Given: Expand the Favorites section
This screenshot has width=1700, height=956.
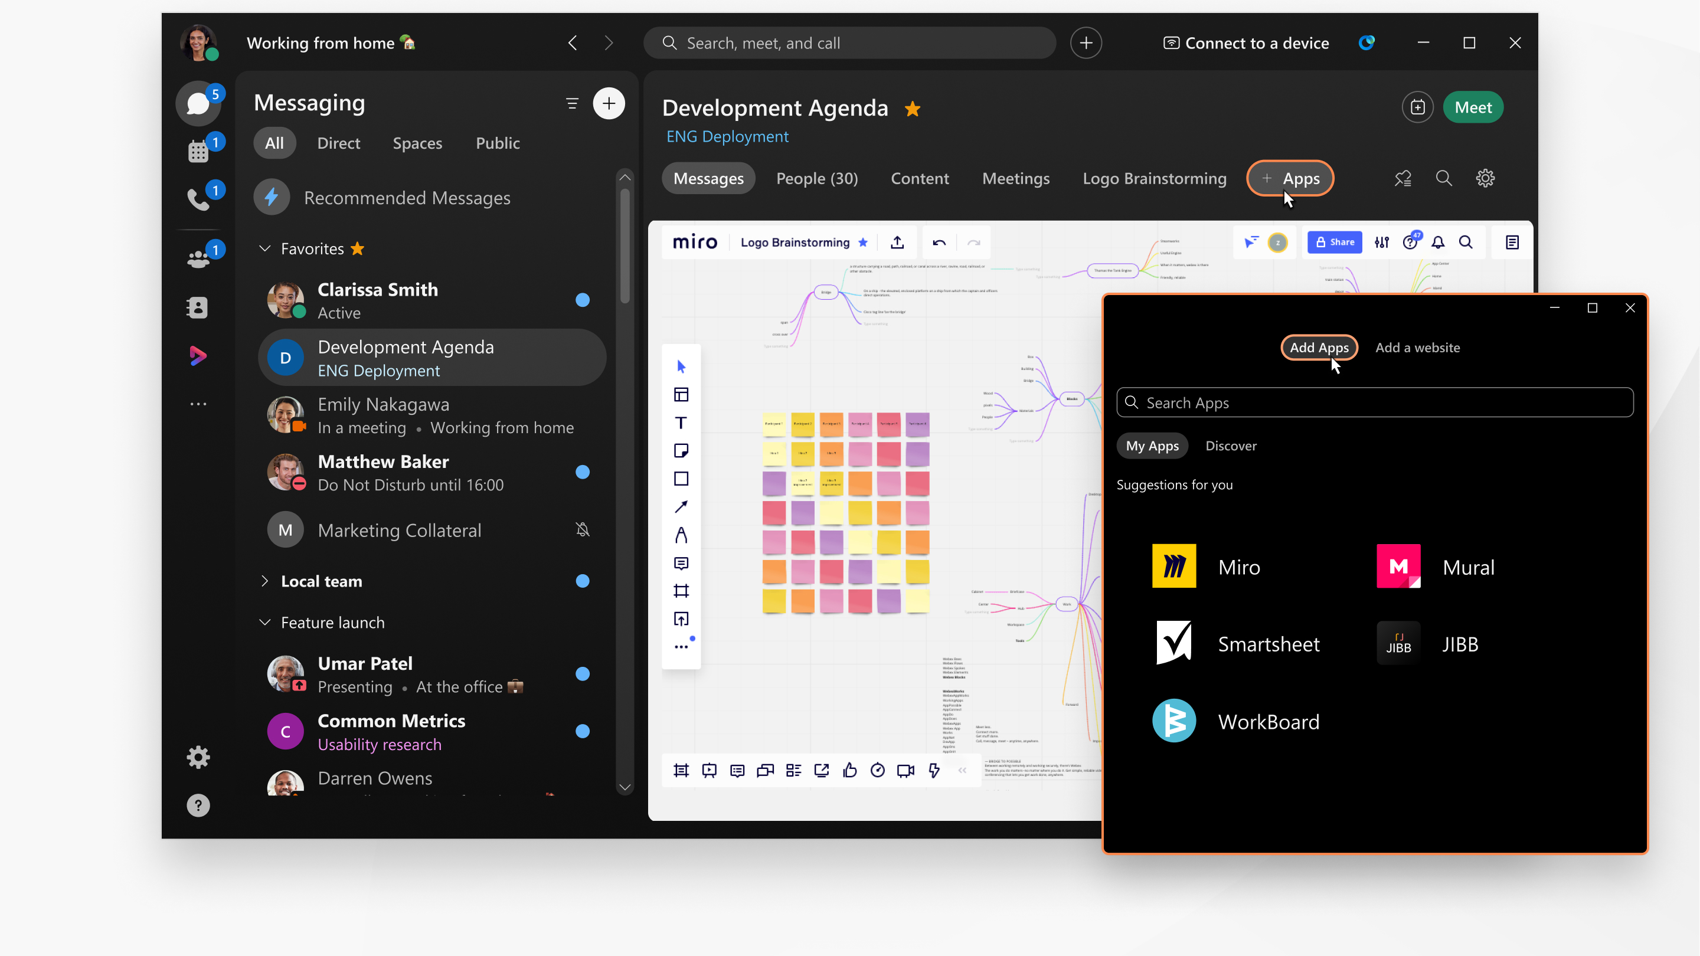Looking at the screenshot, I should (x=265, y=247).
